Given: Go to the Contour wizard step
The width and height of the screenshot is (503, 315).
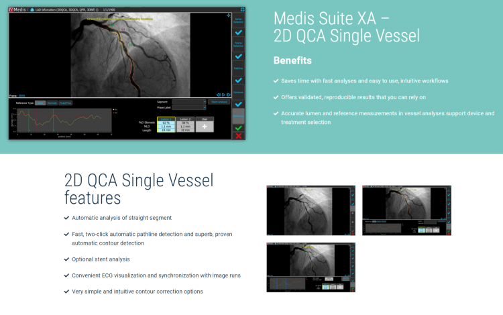Looking at the screenshot, I should [x=238, y=92].
